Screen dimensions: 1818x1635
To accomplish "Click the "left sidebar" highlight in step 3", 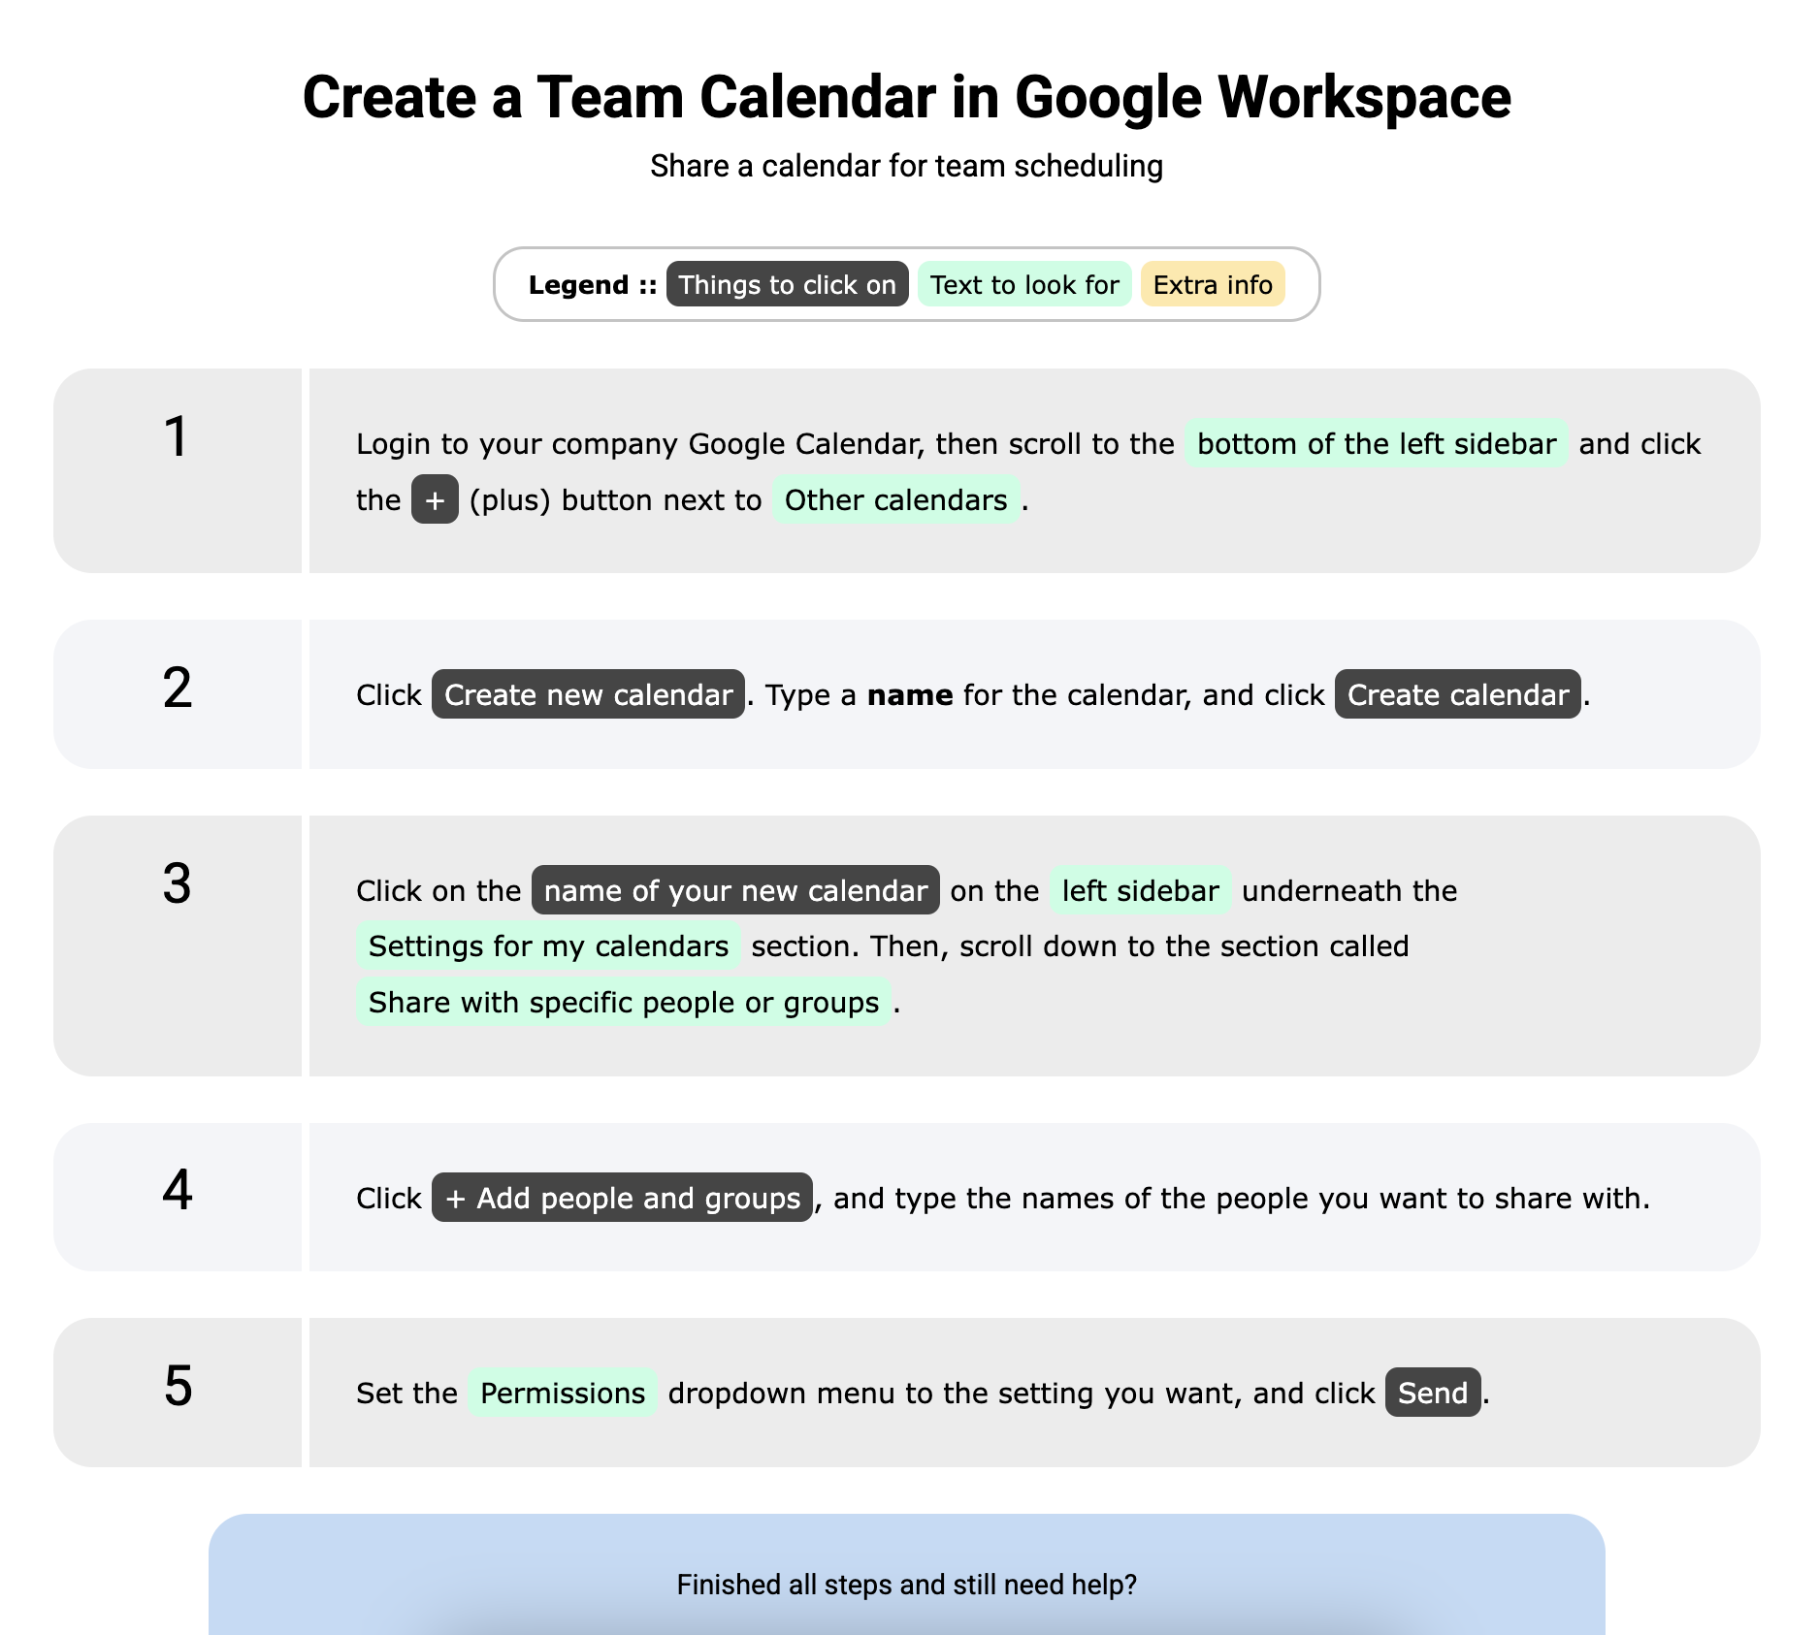I will tap(1140, 891).
